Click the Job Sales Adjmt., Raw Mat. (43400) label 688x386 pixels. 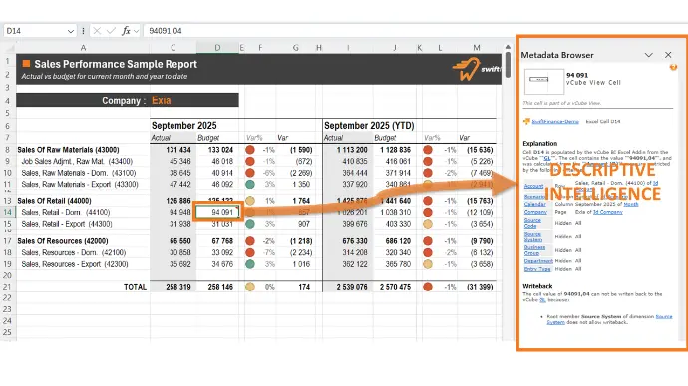pyautogui.click(x=77, y=161)
